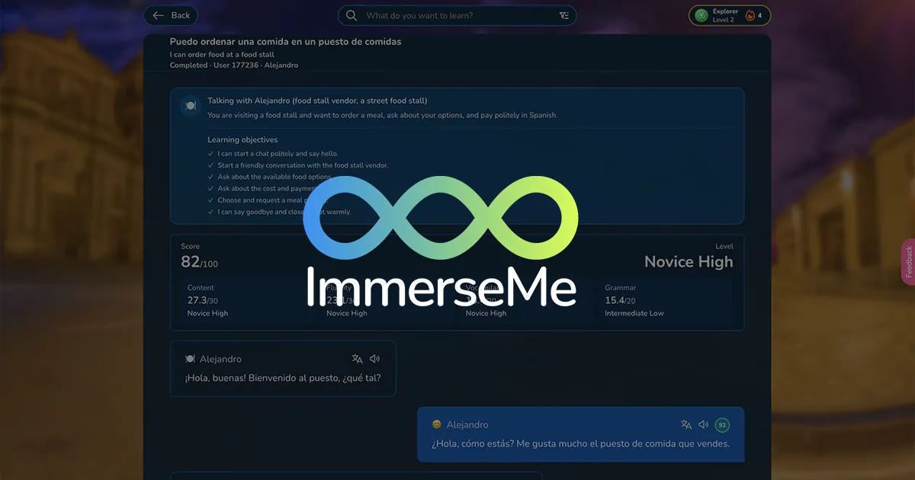Screen dimensions: 915x480
Task: Translate Alejandro's "¡Hola, buenas!" message
Action: click(x=357, y=359)
